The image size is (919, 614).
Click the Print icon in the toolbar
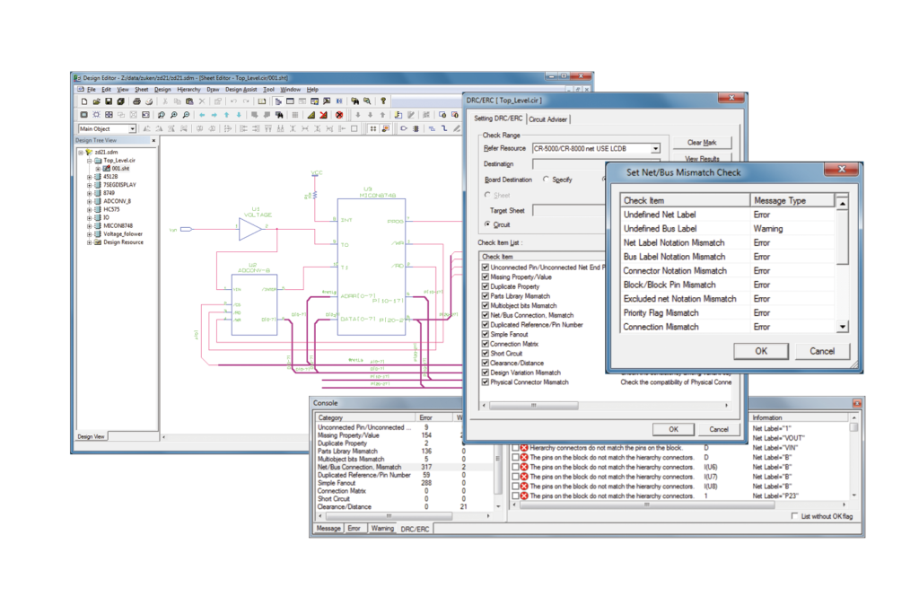(136, 101)
